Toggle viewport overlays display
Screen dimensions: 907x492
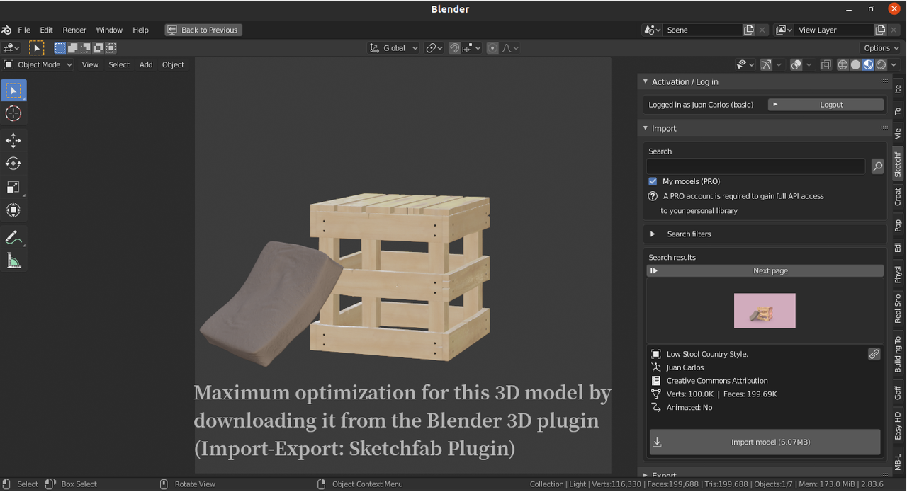(796, 64)
